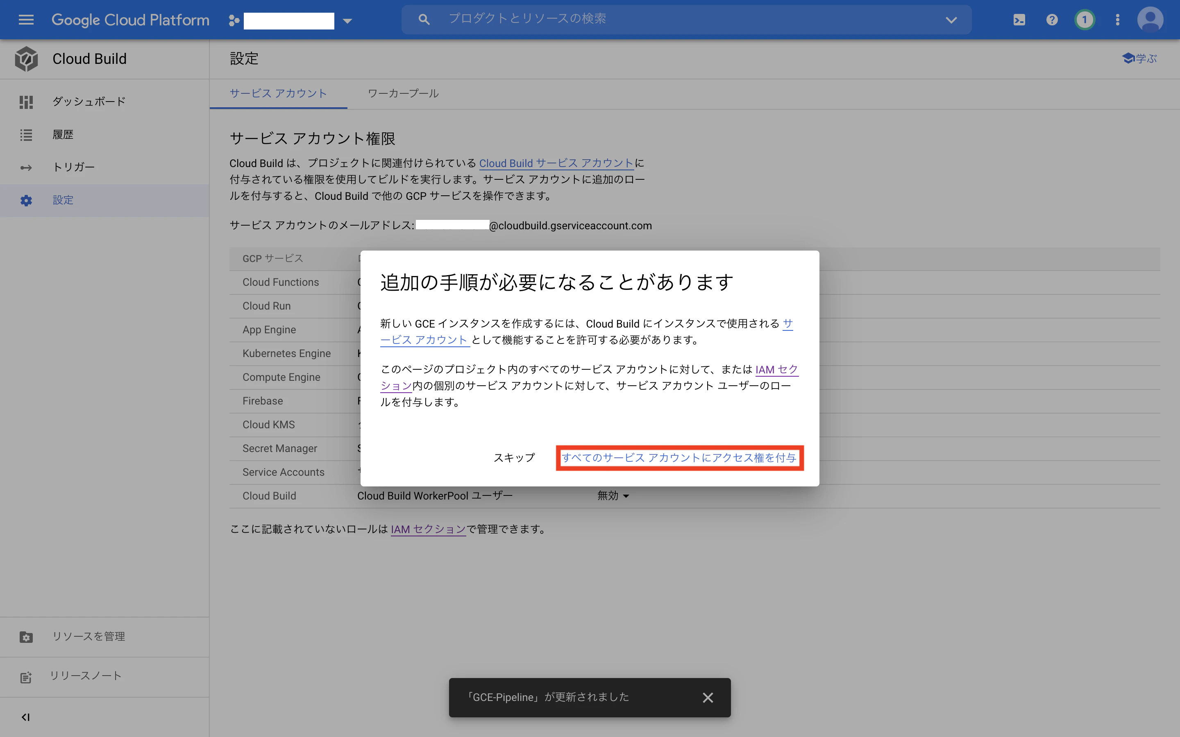
Task: Click the トリガー arrow icon
Action: point(26,168)
